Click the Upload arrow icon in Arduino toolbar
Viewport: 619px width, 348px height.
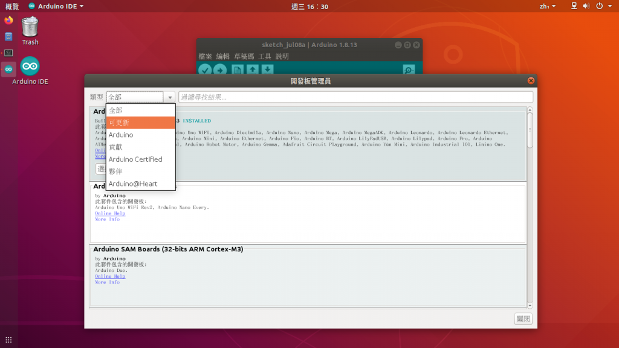[220, 70]
